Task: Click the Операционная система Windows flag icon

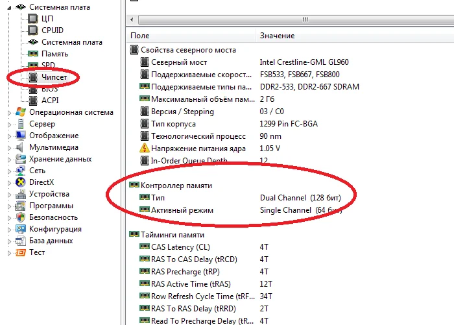Action: coord(21,112)
